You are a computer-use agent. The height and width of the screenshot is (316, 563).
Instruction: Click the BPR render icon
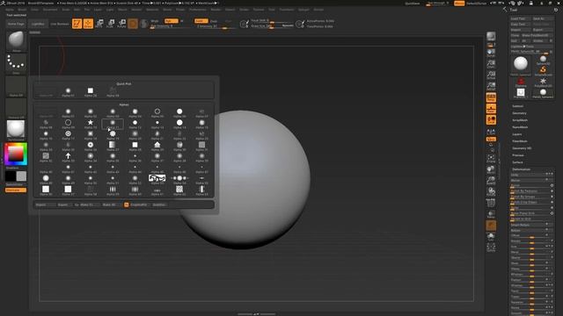(491, 36)
